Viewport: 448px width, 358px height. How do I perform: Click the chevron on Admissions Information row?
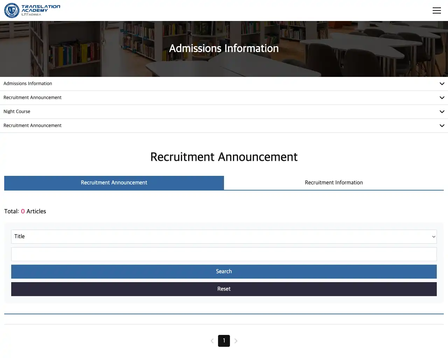(x=442, y=84)
